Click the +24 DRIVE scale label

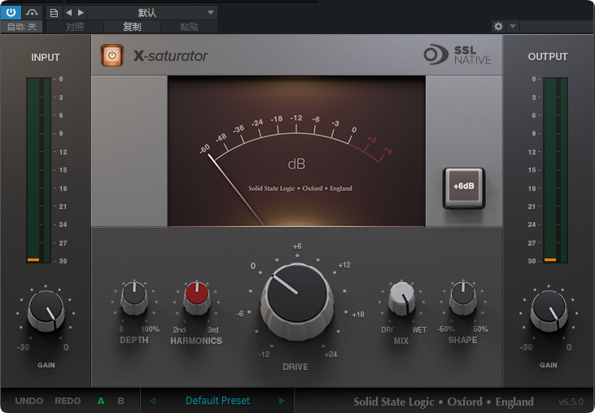click(x=330, y=354)
